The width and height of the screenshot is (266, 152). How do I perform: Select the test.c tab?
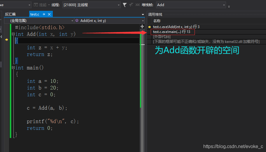(35, 14)
